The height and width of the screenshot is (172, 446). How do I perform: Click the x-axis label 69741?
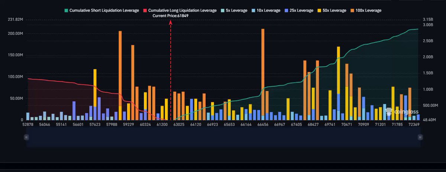pos(330,125)
